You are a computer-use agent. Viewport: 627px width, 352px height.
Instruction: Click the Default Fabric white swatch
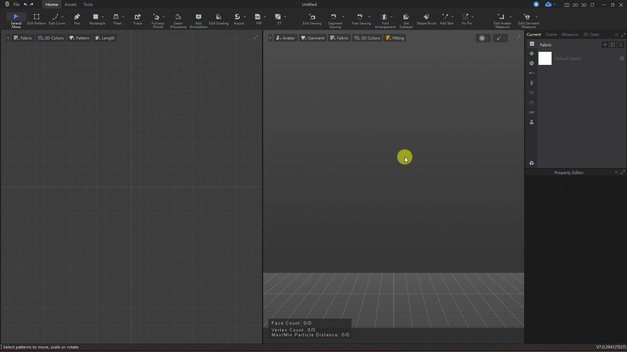545,58
